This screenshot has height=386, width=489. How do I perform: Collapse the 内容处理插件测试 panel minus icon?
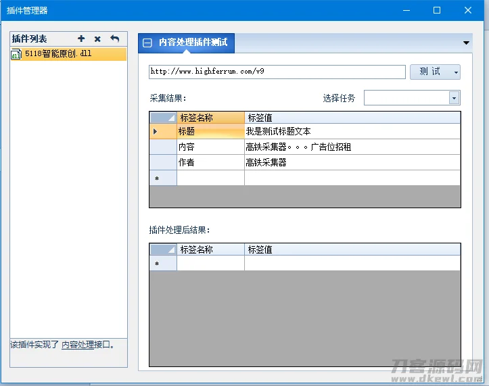[147, 43]
